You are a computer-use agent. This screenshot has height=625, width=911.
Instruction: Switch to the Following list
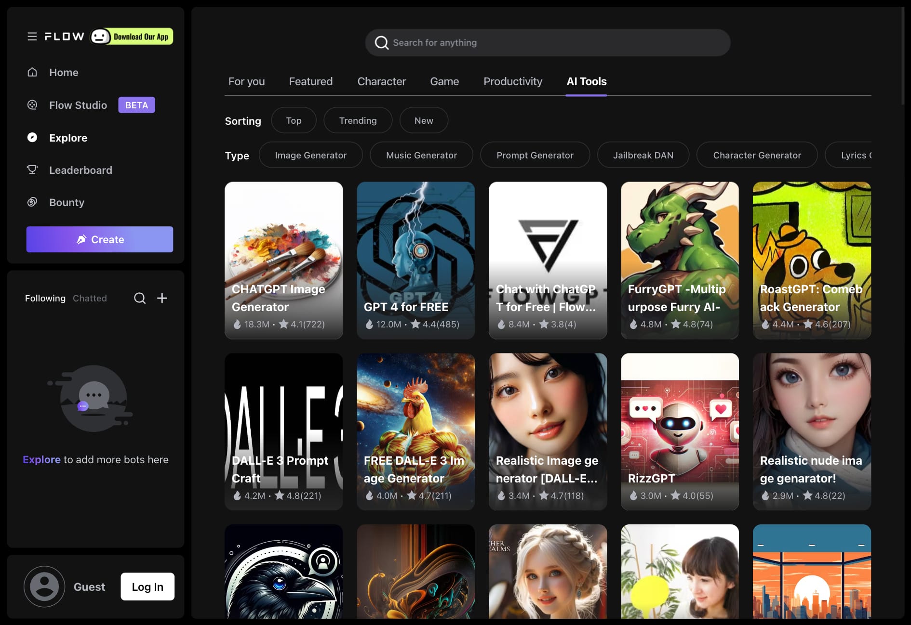[x=45, y=298]
